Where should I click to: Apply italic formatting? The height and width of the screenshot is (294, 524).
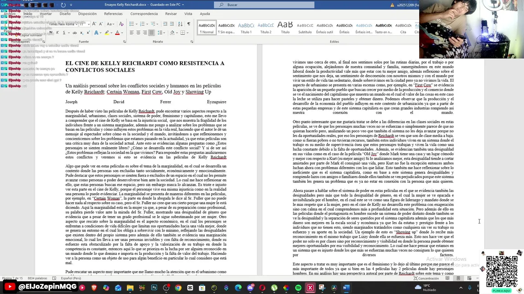[57, 33]
